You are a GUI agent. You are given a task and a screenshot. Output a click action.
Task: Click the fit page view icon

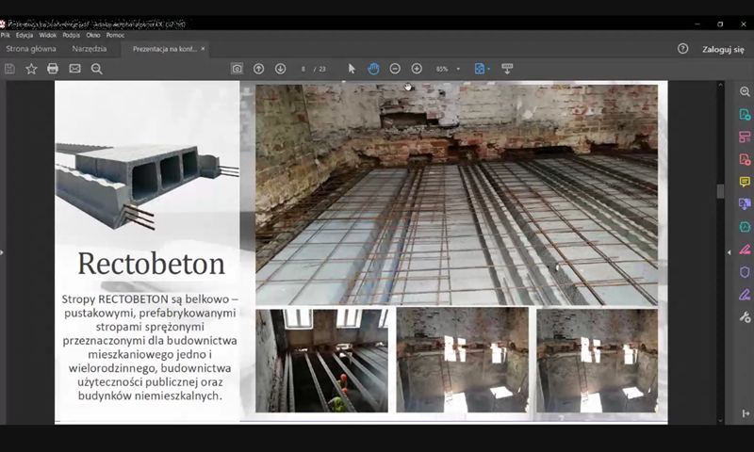click(x=480, y=69)
